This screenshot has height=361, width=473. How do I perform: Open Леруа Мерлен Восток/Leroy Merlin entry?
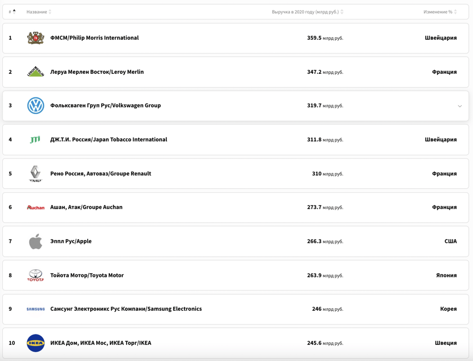97,72
